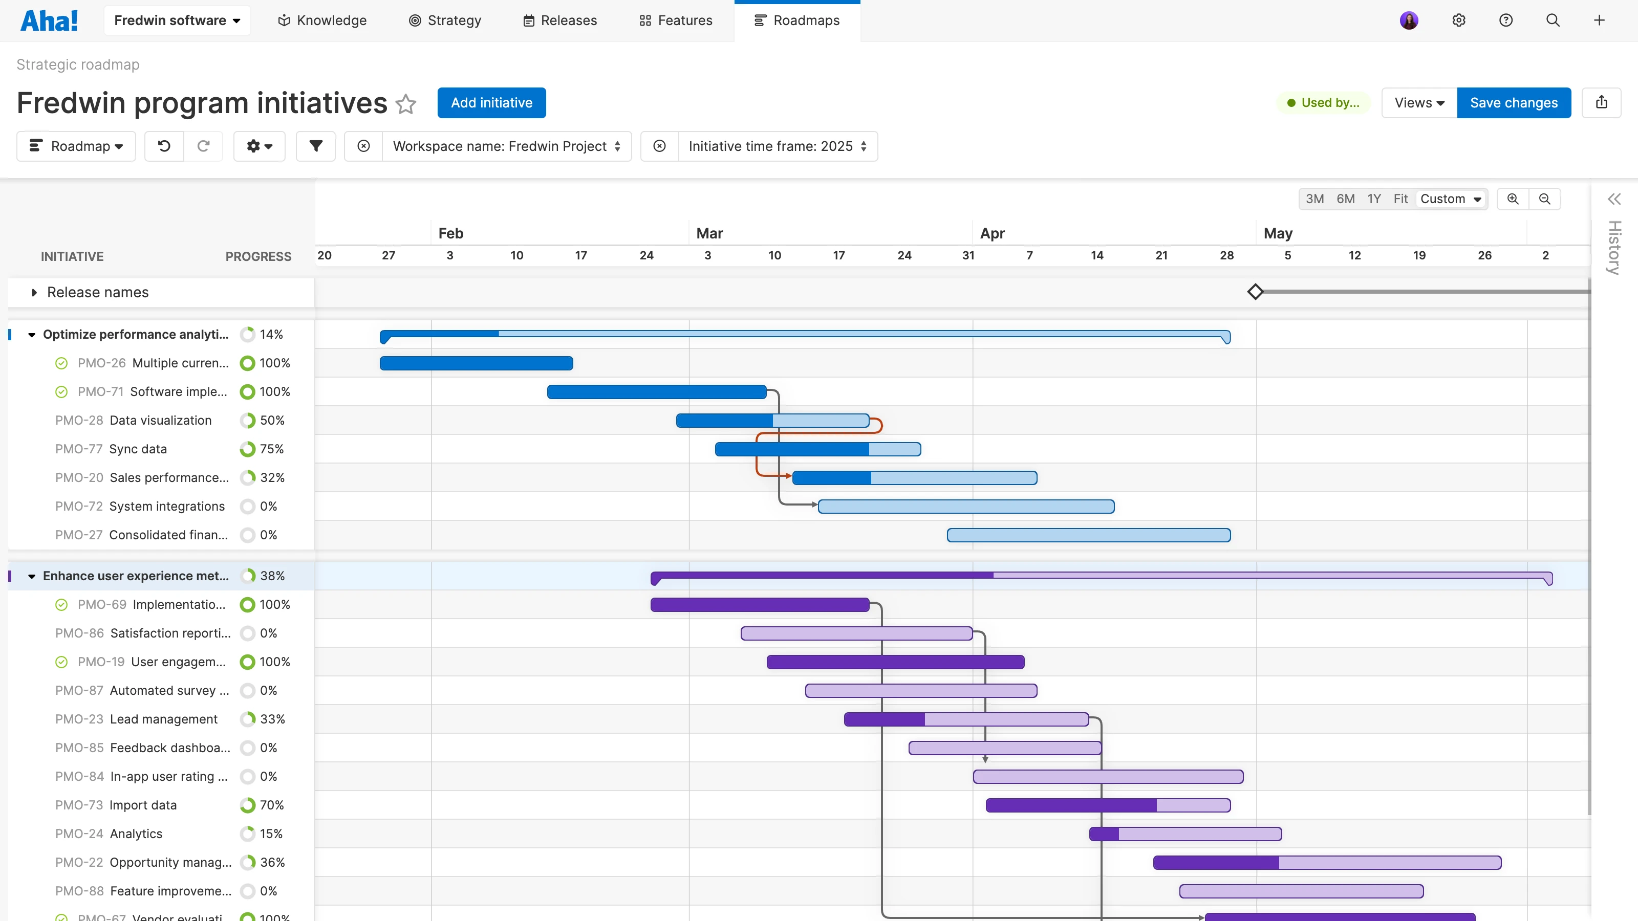Image resolution: width=1638 pixels, height=921 pixels.
Task: Switch to the Features tab
Action: 675,20
